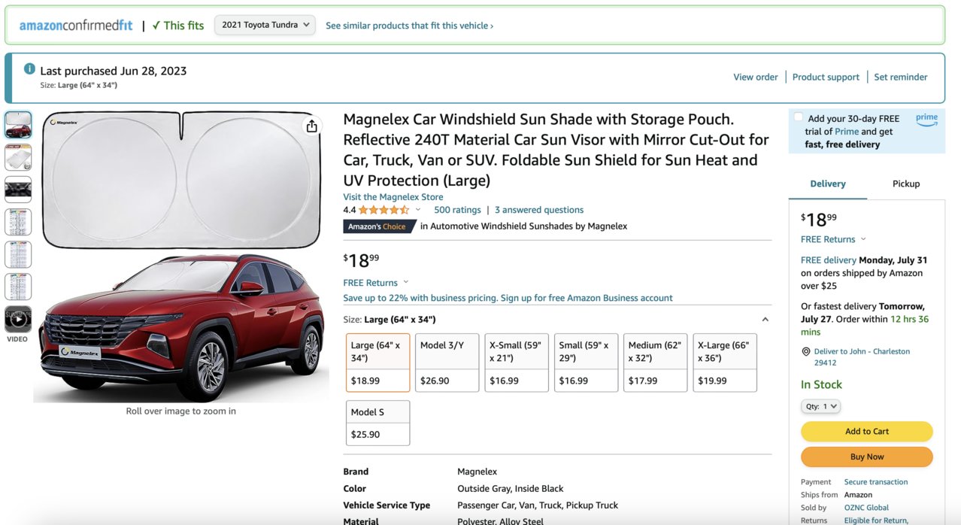Click the share icon on product image

311,126
